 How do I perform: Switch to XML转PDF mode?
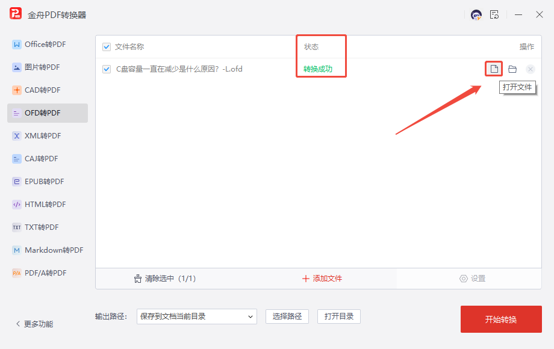click(x=48, y=136)
